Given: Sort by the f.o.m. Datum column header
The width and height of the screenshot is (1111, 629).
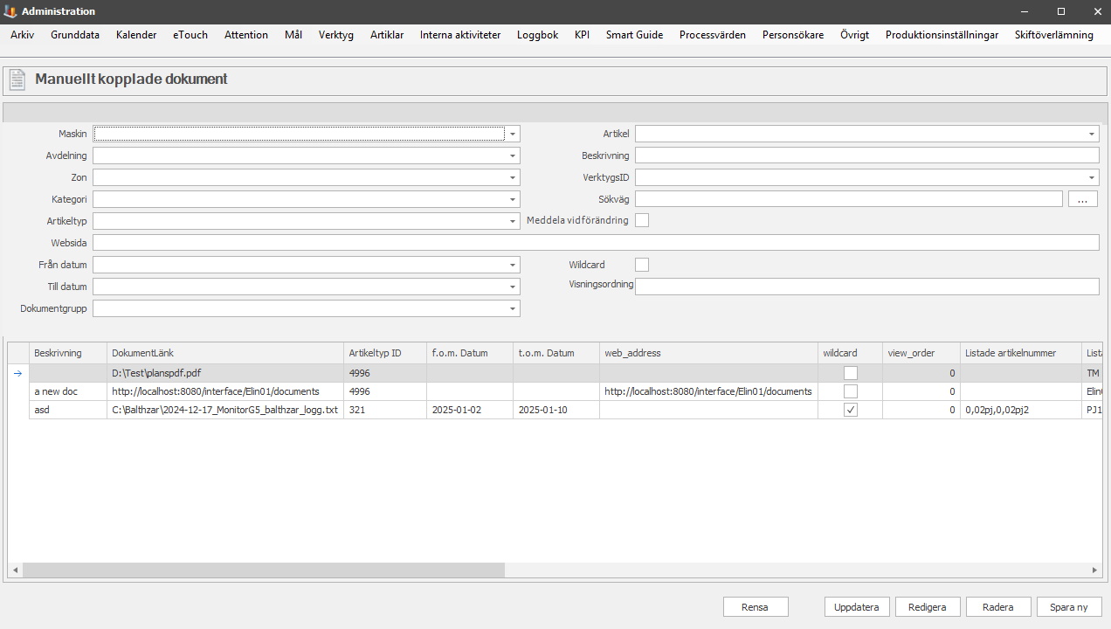Looking at the screenshot, I should [470, 353].
